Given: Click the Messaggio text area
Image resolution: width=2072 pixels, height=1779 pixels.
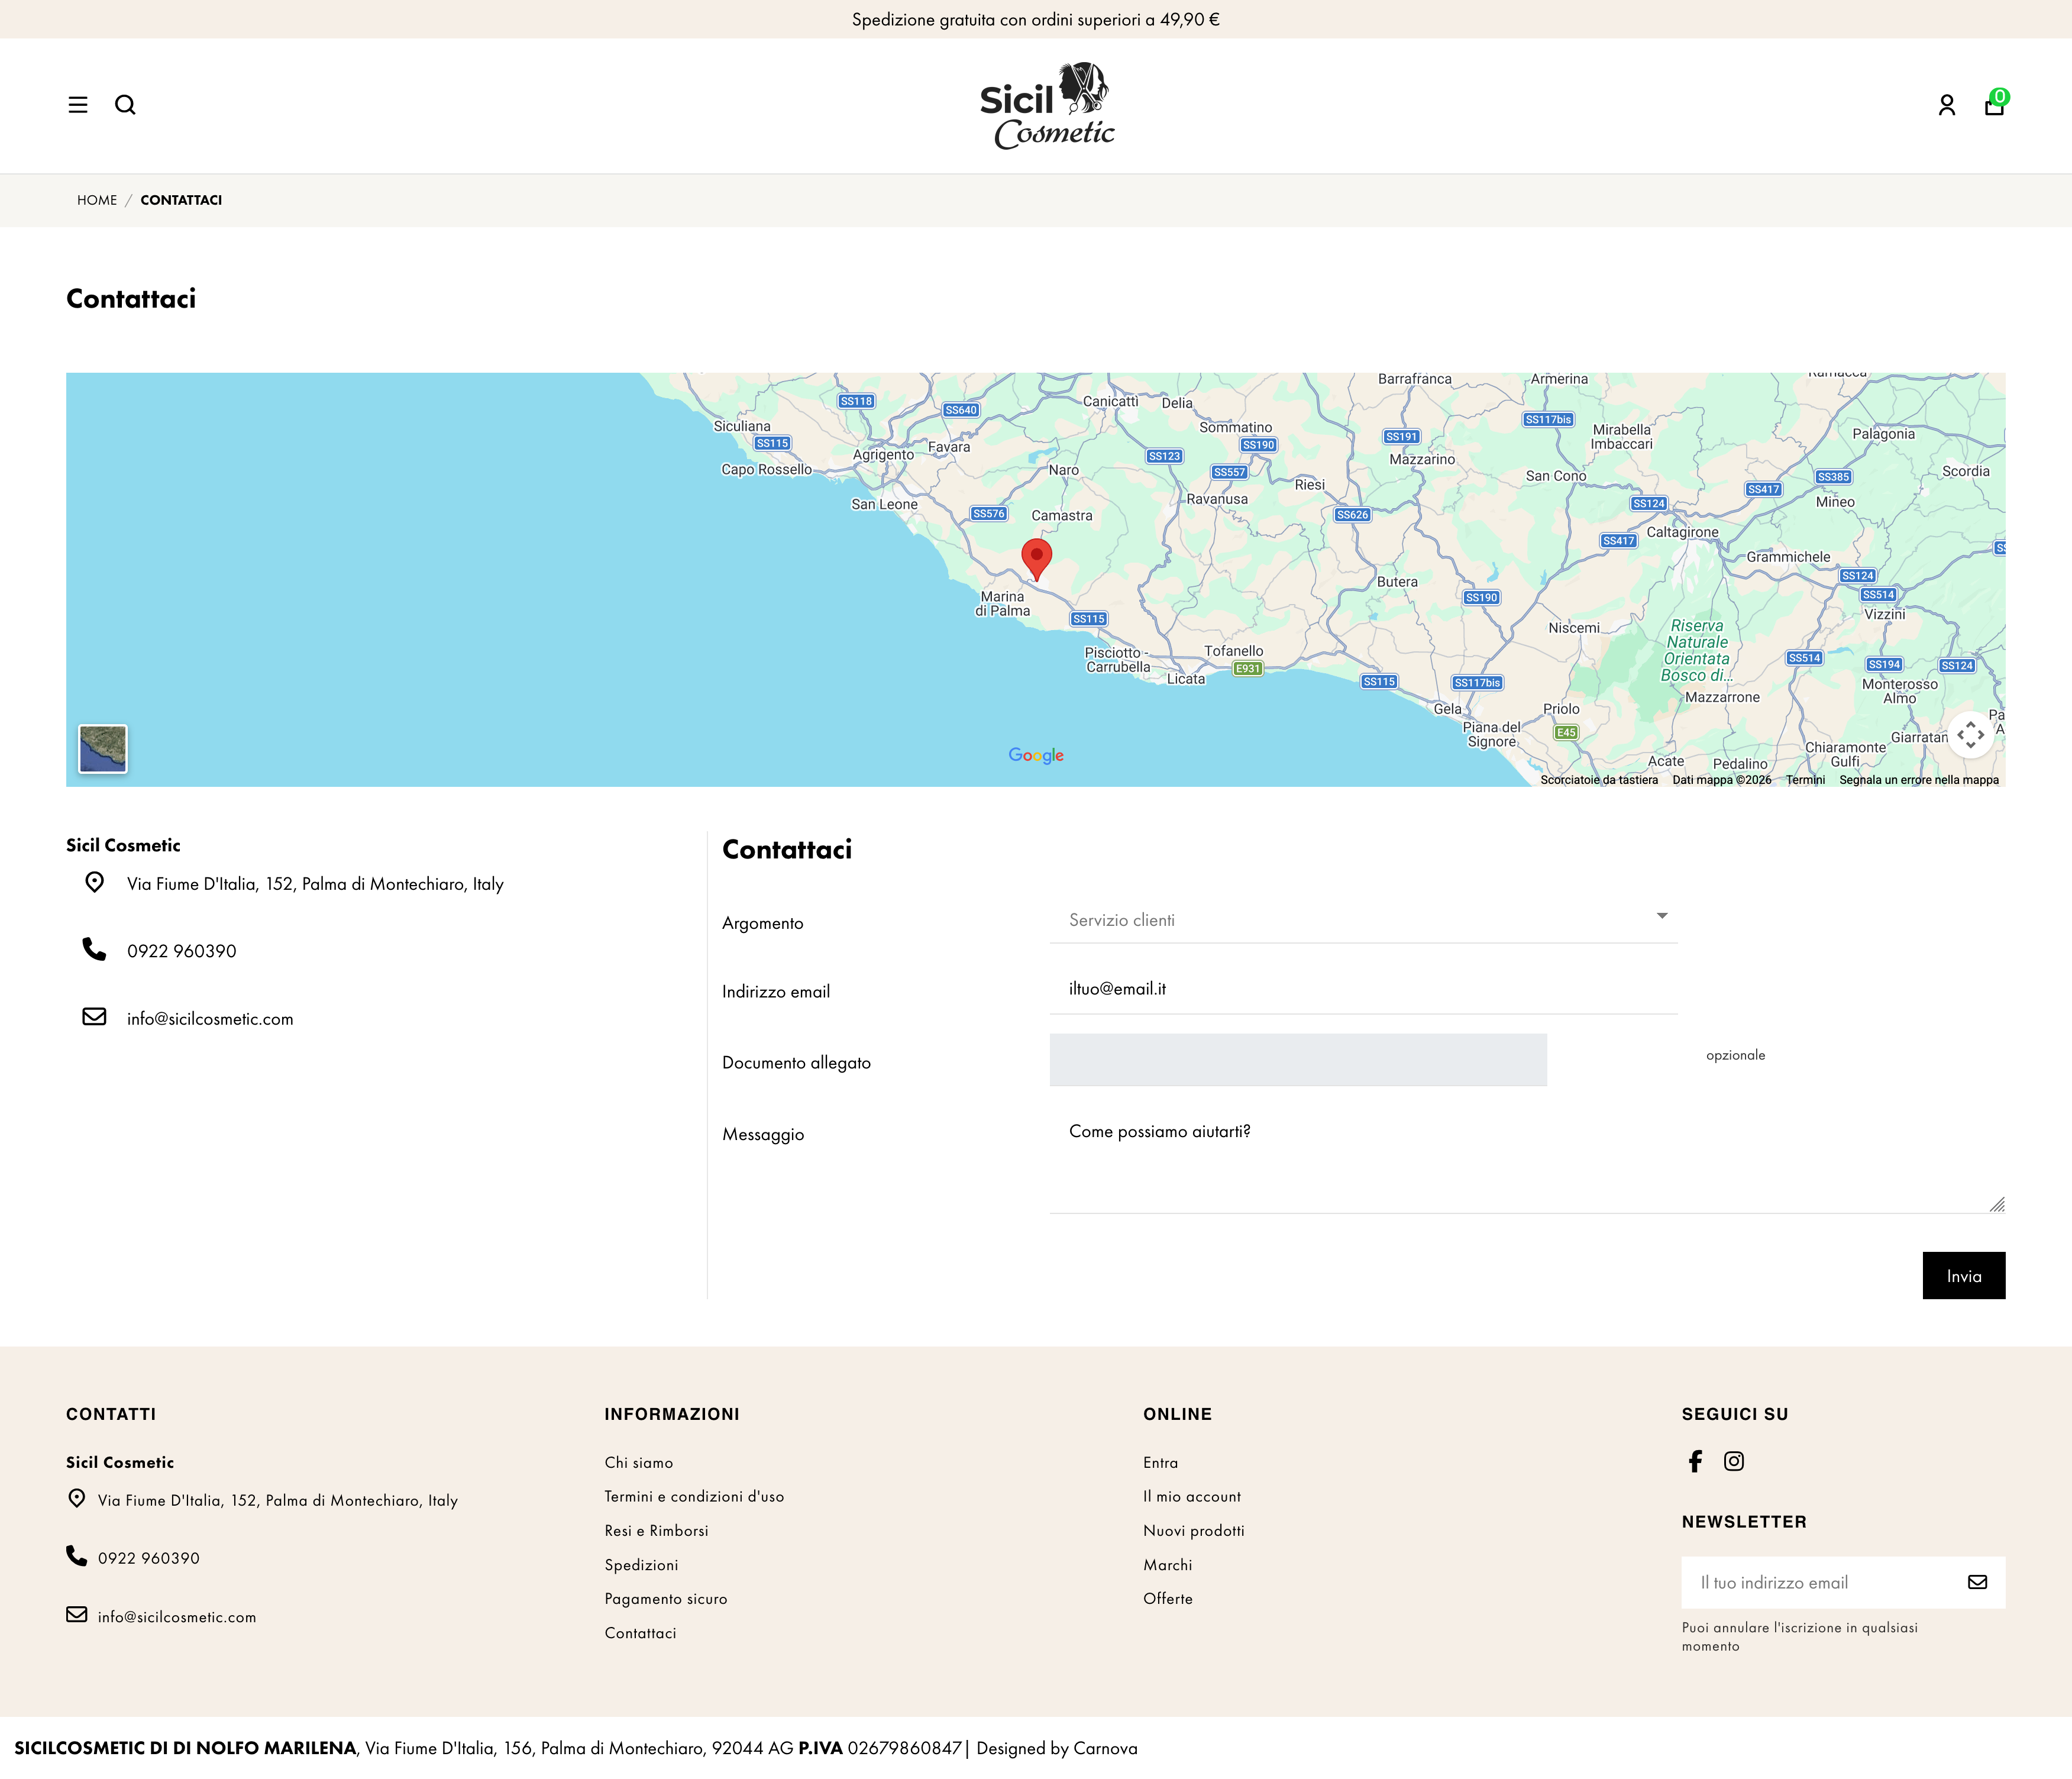Looking at the screenshot, I should coord(1527,1160).
